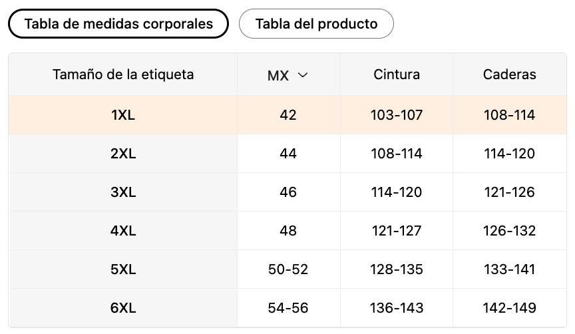Select the 5XL size row label
Image resolution: width=575 pixels, height=334 pixels.
point(123,269)
